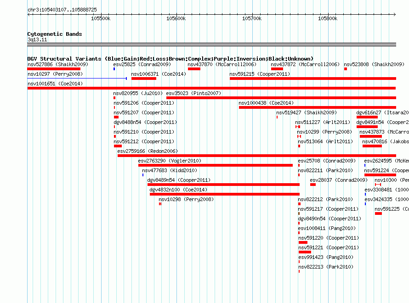The width and height of the screenshot is (409, 303).
Task: Click the red bar under nsv591221
Action: (305, 252)
